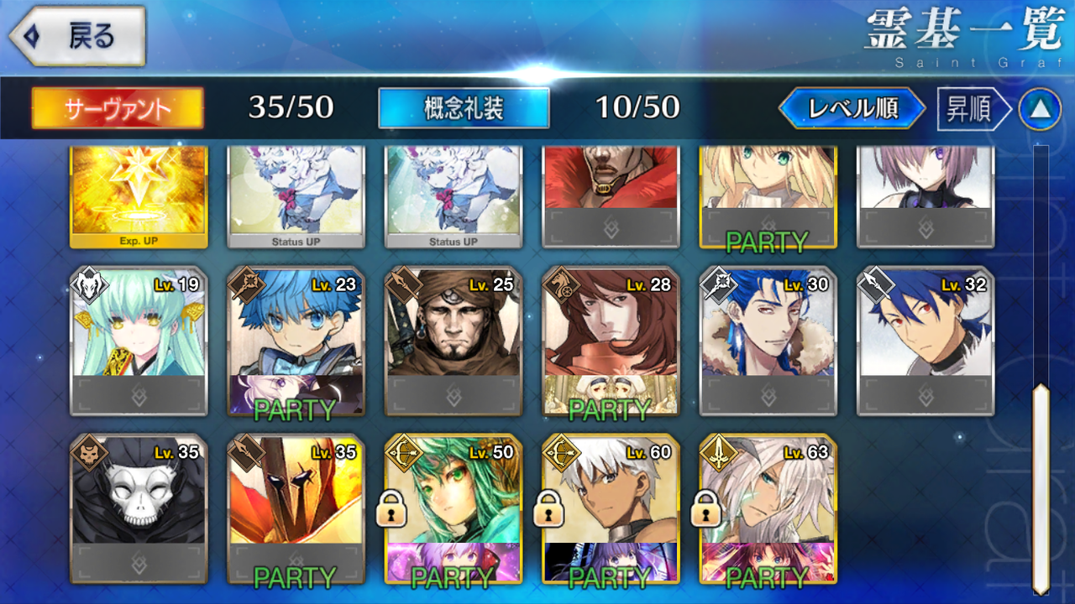Click the Rider class icon on Lv. 28 card
The height and width of the screenshot is (604, 1075).
[x=561, y=284]
